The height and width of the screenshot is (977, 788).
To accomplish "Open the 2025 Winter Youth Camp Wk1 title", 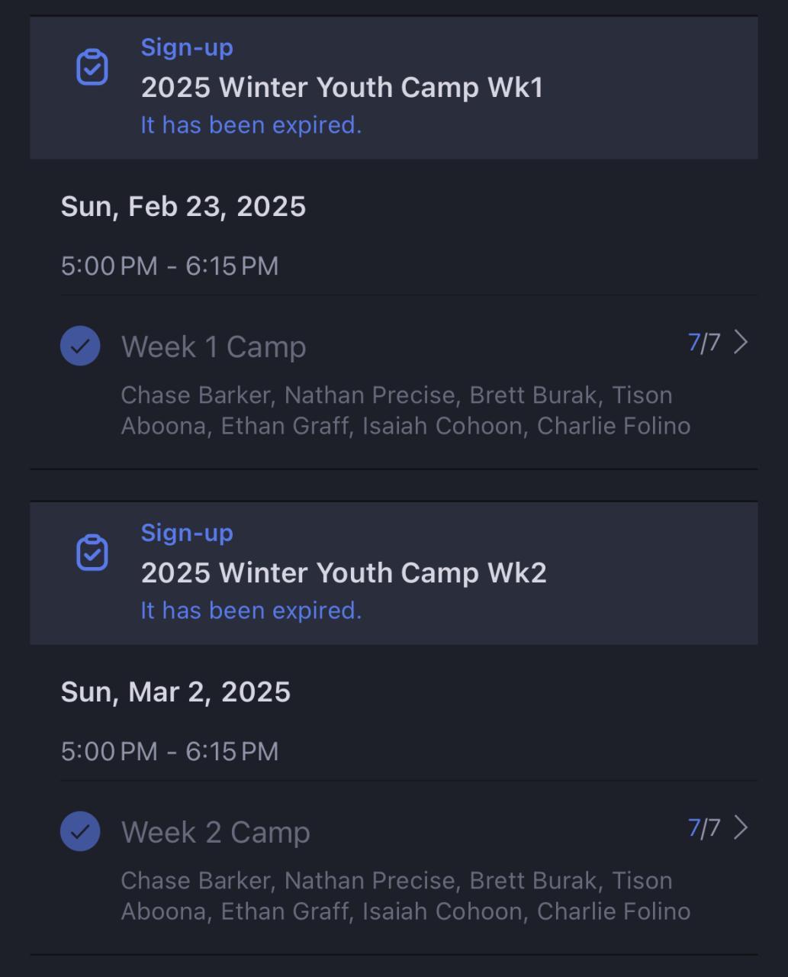I will (x=342, y=87).
